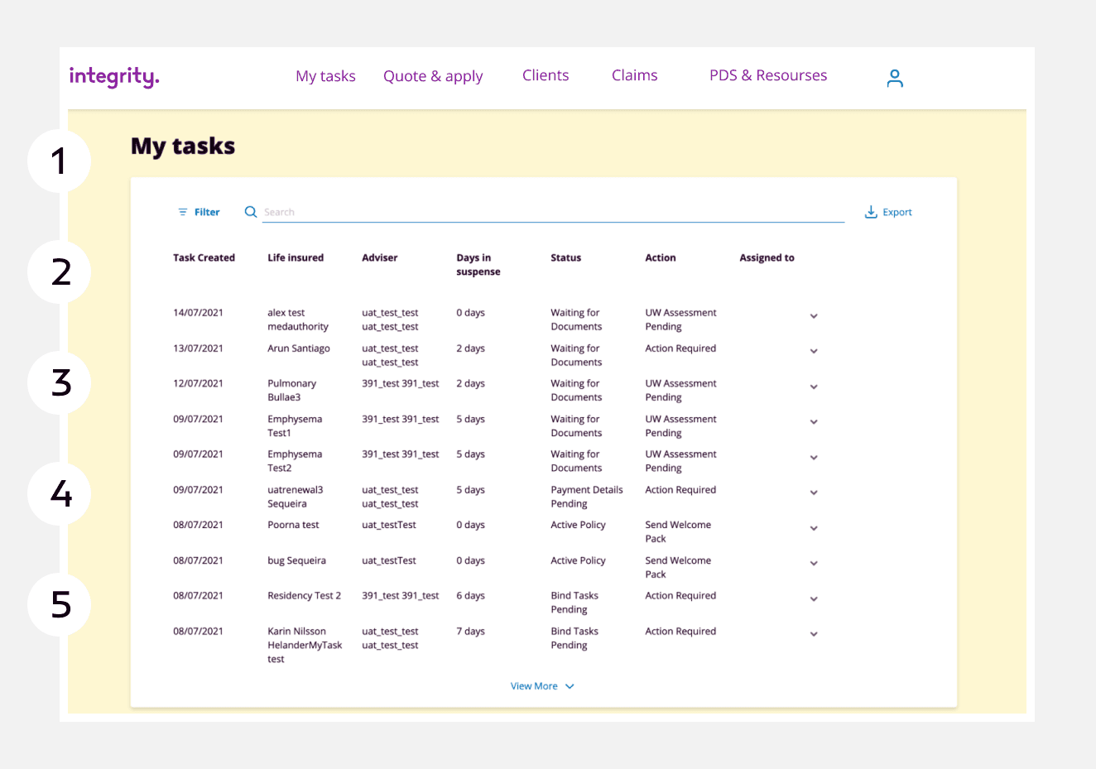Expand the bug Sequeira row
The height and width of the screenshot is (769, 1096).
tap(814, 563)
